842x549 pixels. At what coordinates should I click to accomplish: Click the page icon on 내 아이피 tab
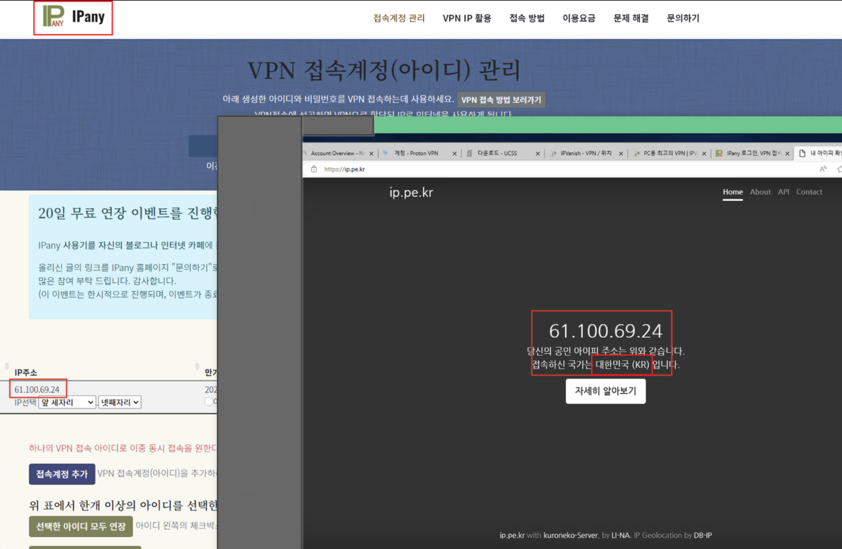[x=802, y=153]
